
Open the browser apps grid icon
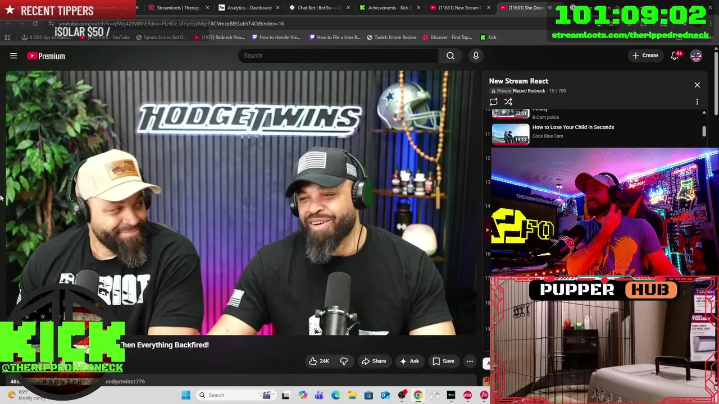(7, 37)
